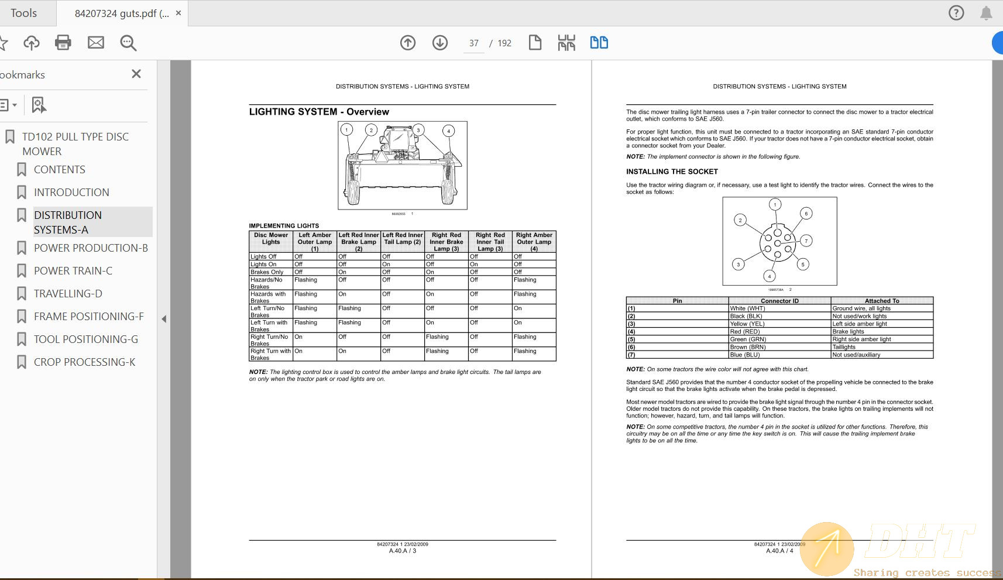Click the add new bookmark icon
Screen dimensions: 1003x580
click(x=39, y=105)
